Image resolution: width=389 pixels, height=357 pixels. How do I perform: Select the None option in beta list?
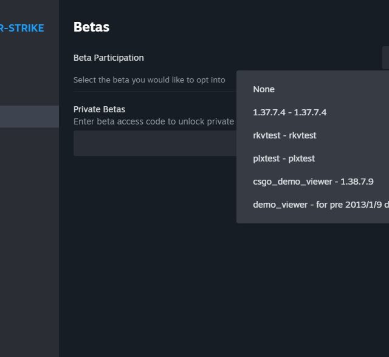coord(264,89)
